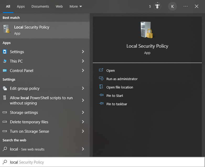The image size is (205, 167).
Task: Expand the Control Panel chevron
Action: 83,70
